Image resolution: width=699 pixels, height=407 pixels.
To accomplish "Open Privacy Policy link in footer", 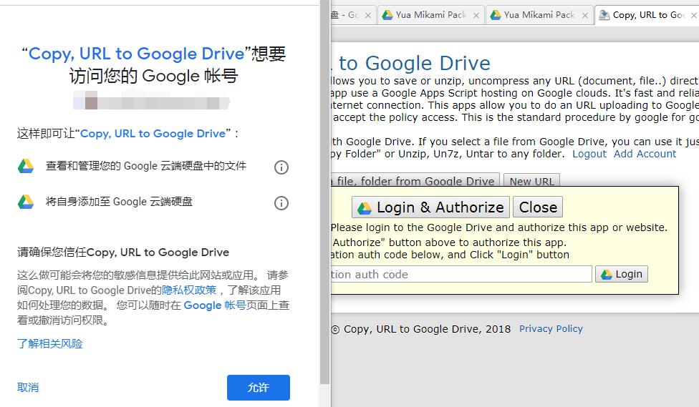I will (x=551, y=328).
